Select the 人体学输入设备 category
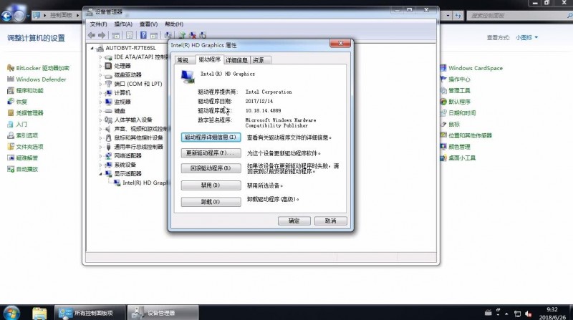Screen dimensions: 573x320 pos(133,120)
